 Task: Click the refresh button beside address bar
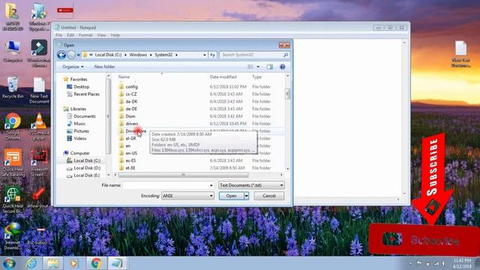click(x=213, y=55)
